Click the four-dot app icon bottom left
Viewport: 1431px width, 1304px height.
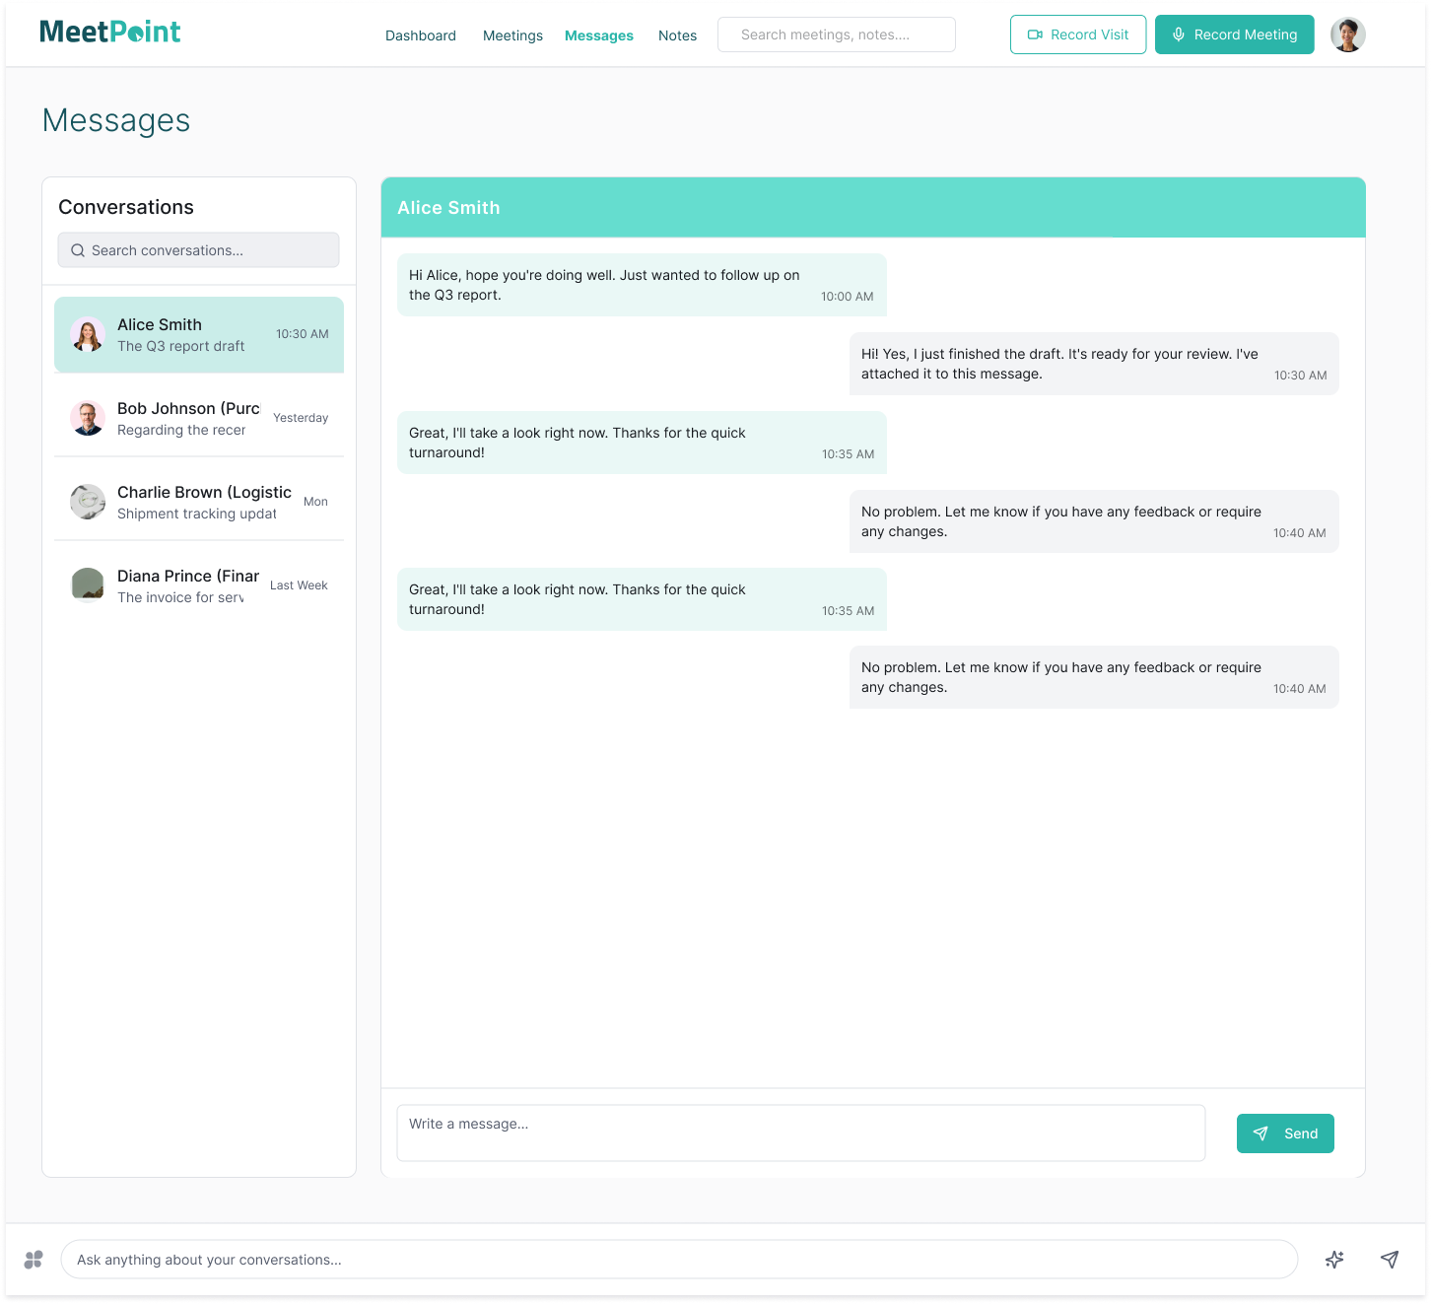click(x=34, y=1260)
